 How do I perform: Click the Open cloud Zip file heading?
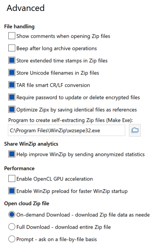[27, 203]
